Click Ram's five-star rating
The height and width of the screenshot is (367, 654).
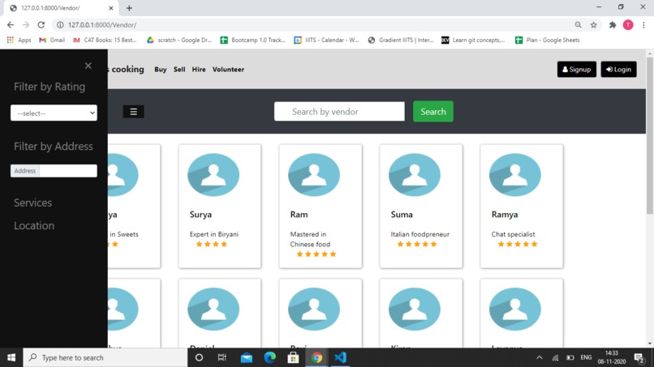pos(316,254)
